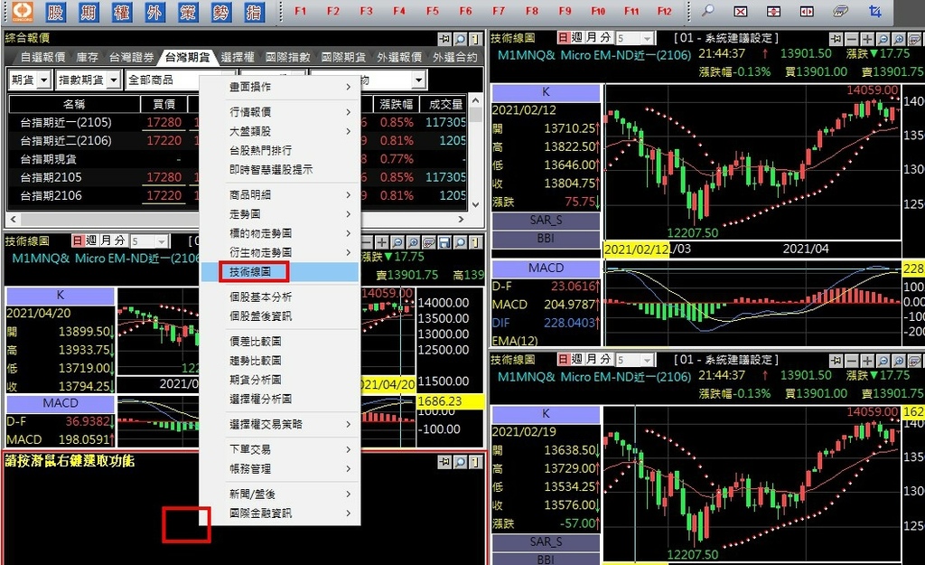Screen dimensions: 925x565
Task: Open the 權 (options) toolbar icon
Action: pyautogui.click(x=122, y=11)
